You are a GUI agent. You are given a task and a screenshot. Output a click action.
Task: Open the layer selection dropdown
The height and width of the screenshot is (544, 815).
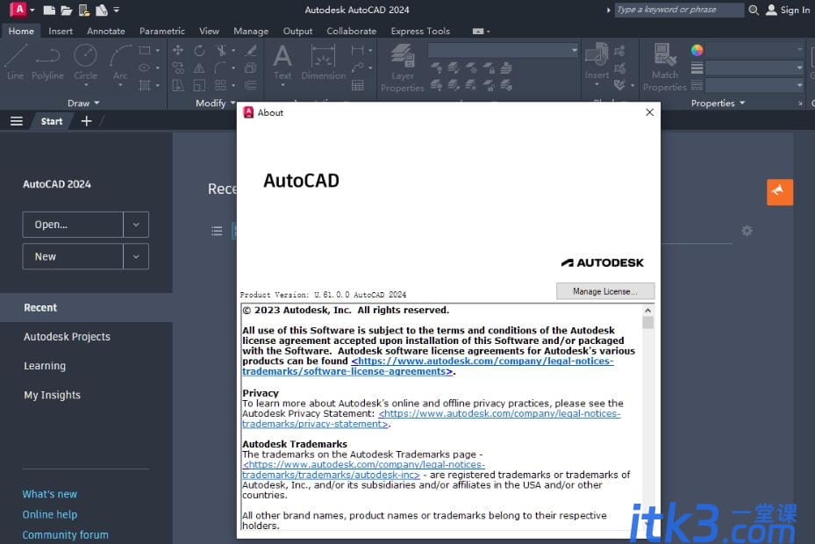pyautogui.click(x=504, y=50)
